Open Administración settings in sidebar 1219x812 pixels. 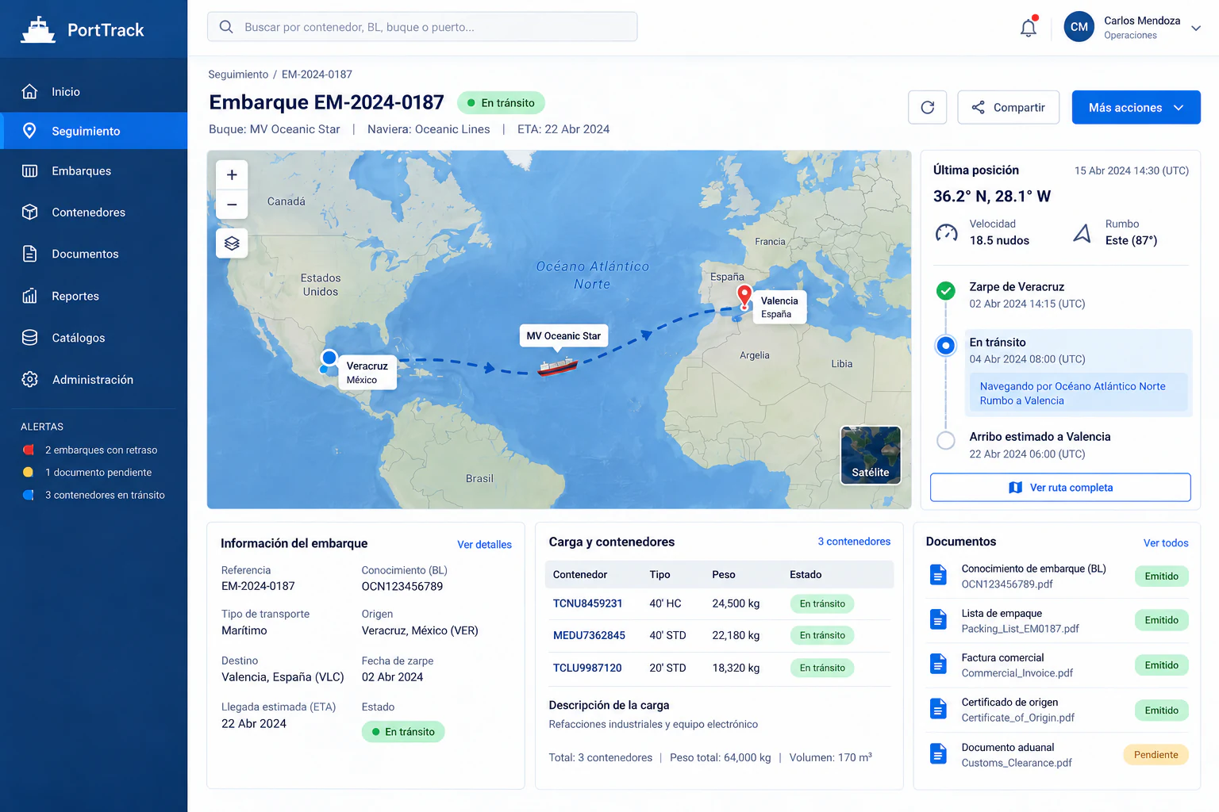tap(94, 380)
